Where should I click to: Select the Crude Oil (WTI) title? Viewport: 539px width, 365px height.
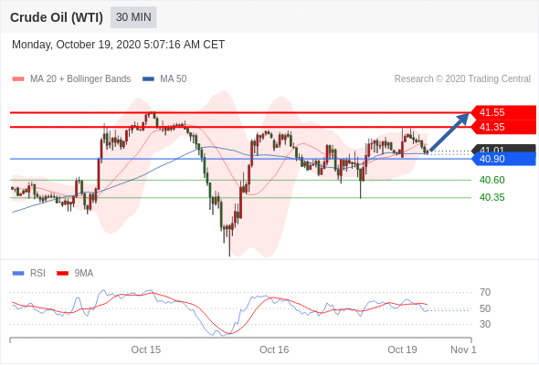[57, 17]
